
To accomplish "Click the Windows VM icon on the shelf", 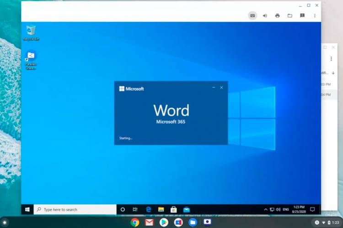I will pos(207,222).
